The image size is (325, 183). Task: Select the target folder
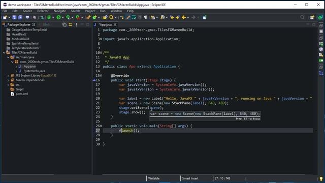19,89
